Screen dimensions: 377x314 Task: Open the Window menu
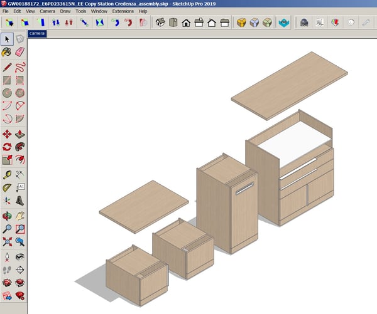(x=99, y=11)
